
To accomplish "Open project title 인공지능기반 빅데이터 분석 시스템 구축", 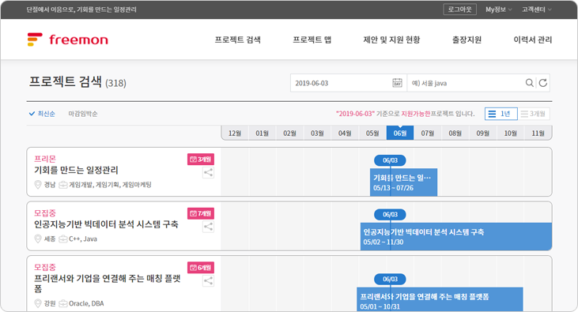I will click(x=106, y=224).
